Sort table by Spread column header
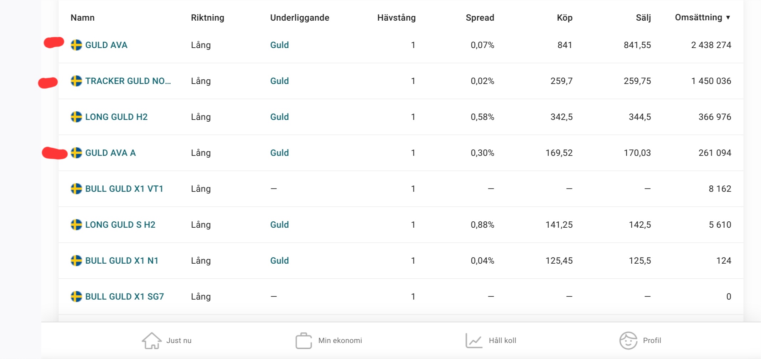Screen dimensions: 761x359 point(480,18)
